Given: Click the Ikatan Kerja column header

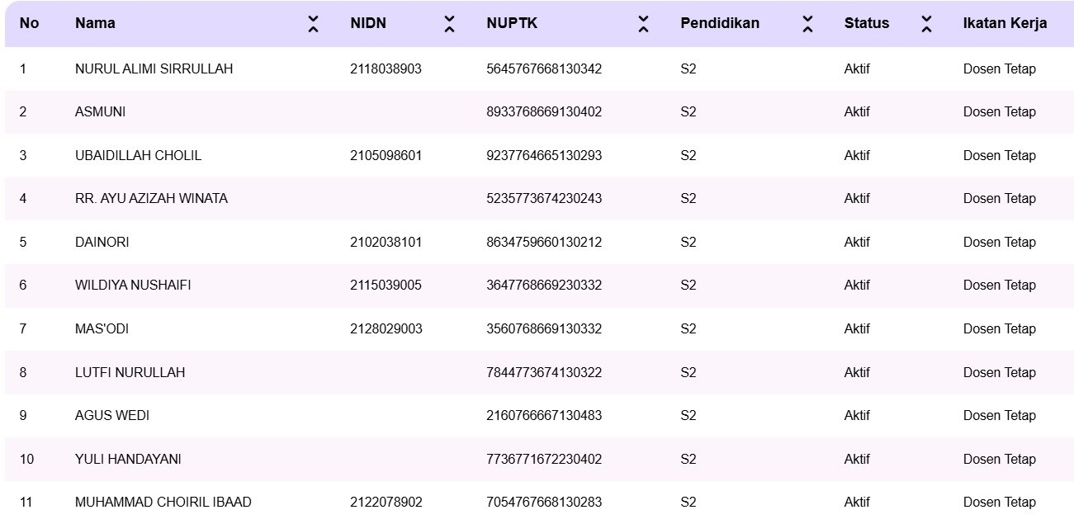Looking at the screenshot, I should [1003, 23].
